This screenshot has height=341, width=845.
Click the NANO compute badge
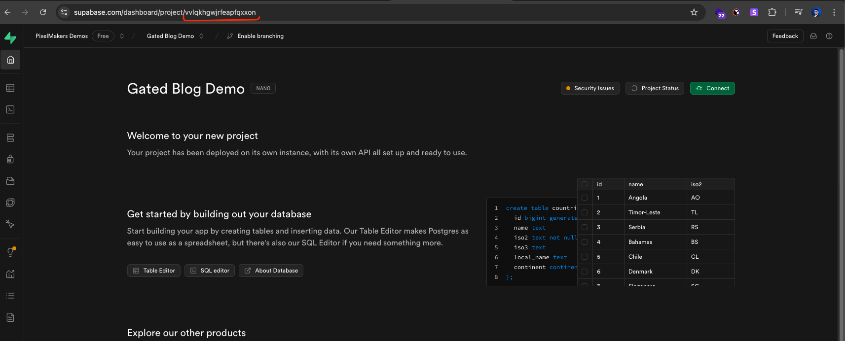click(263, 88)
